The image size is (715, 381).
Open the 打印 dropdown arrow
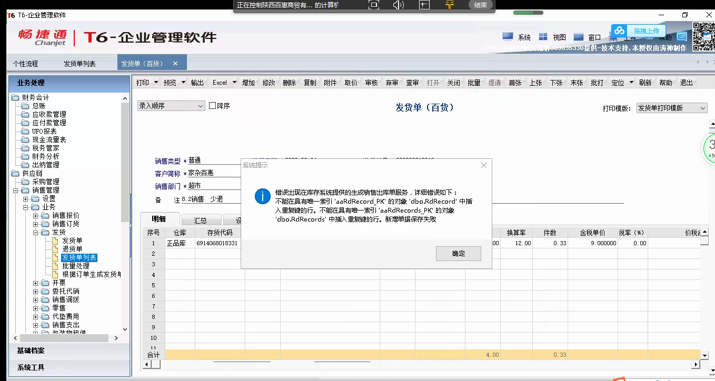pyautogui.click(x=155, y=83)
